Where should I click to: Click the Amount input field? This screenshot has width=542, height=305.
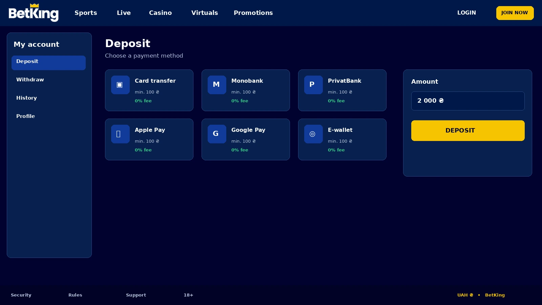468,101
